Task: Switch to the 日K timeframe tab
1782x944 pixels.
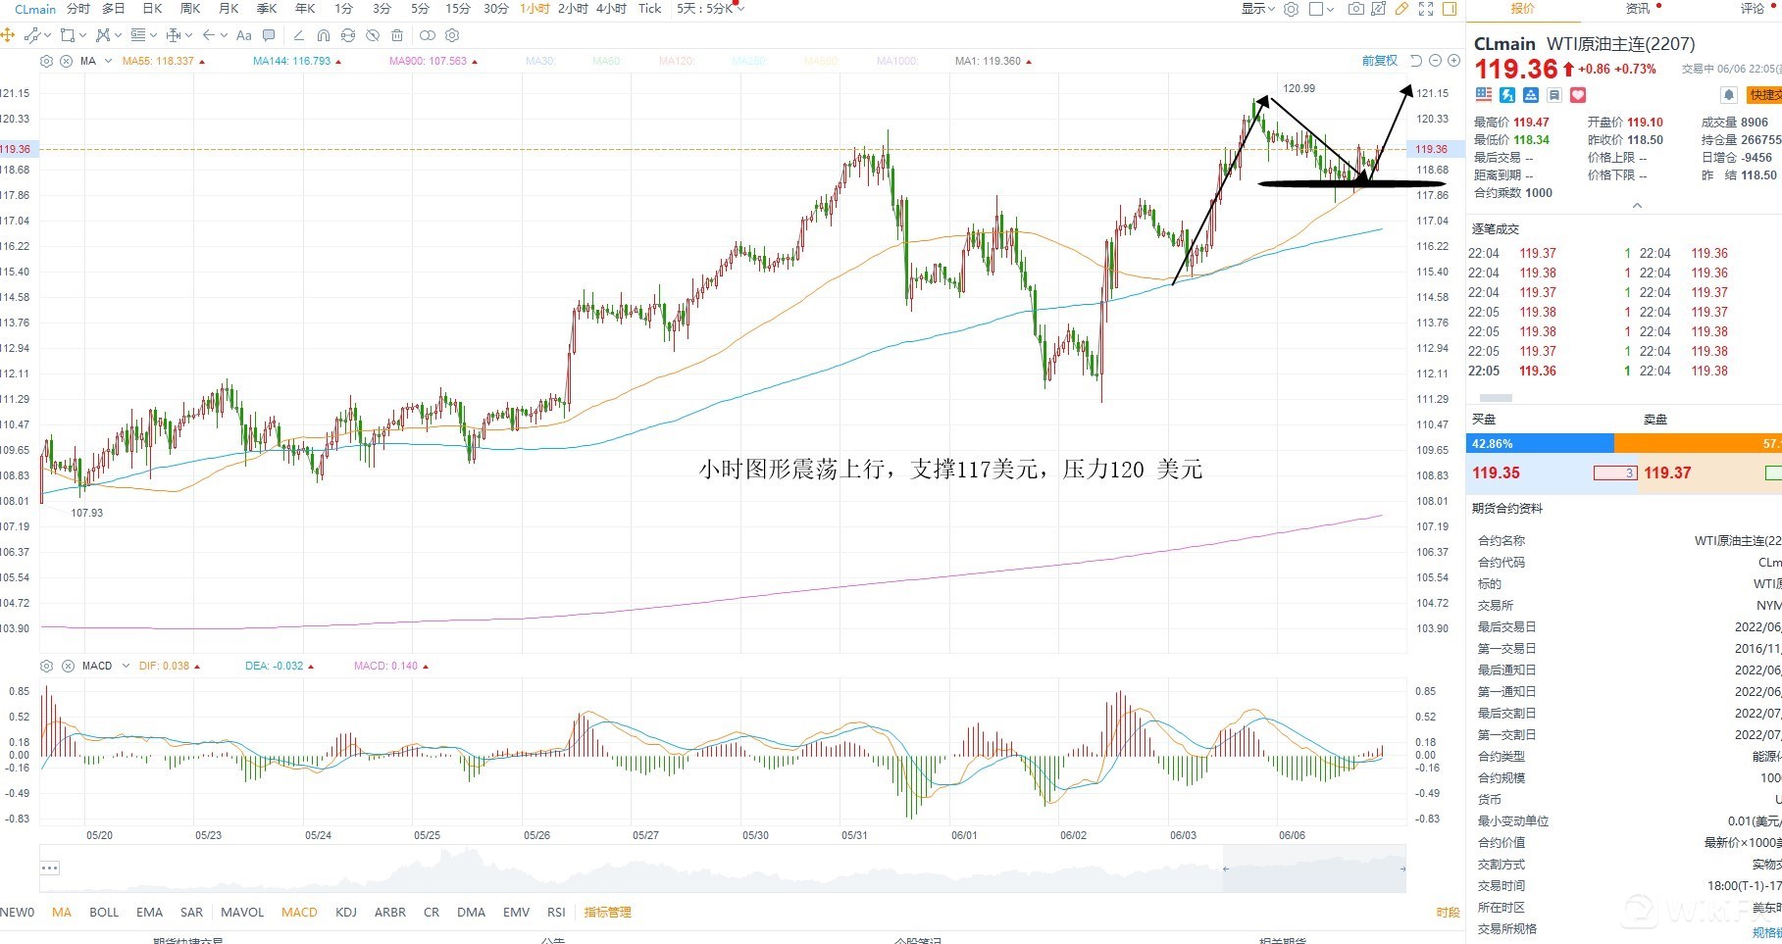Action: coord(152,9)
